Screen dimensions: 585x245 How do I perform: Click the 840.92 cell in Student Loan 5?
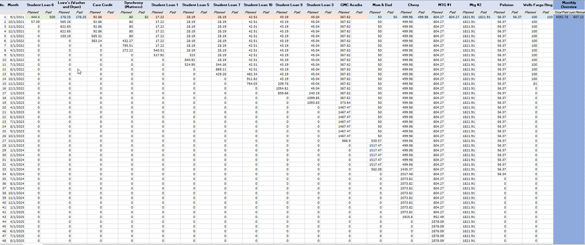[188, 60]
